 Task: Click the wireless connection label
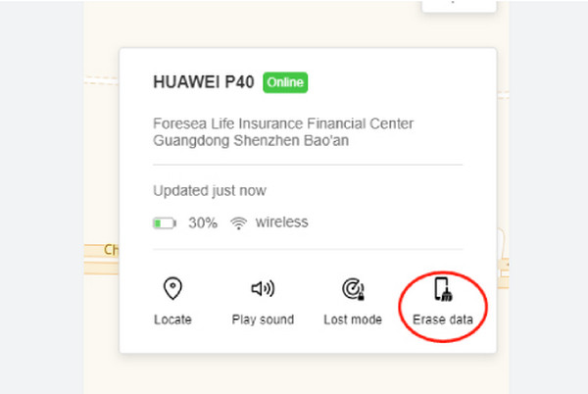point(281,222)
